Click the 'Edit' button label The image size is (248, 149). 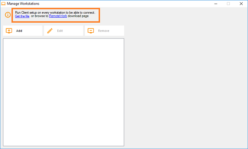point(60,31)
